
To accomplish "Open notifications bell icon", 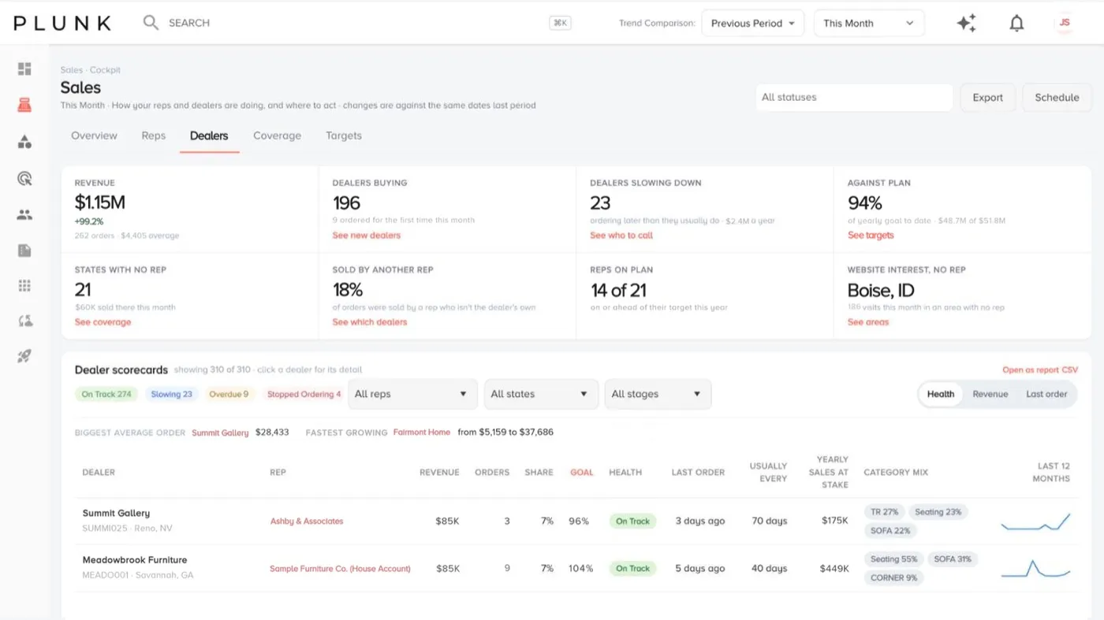I will 1017,24.
